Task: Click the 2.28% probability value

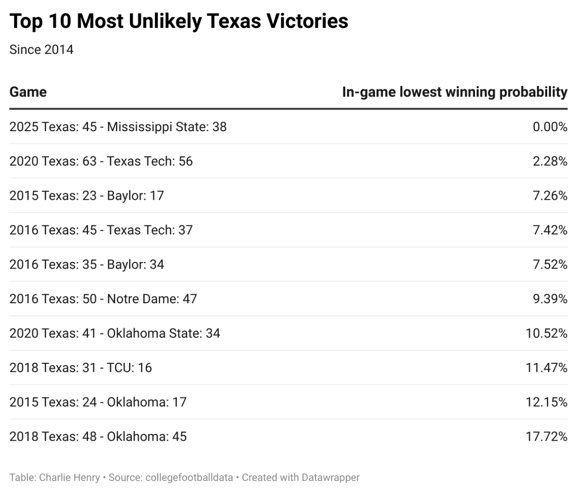Action: (550, 161)
